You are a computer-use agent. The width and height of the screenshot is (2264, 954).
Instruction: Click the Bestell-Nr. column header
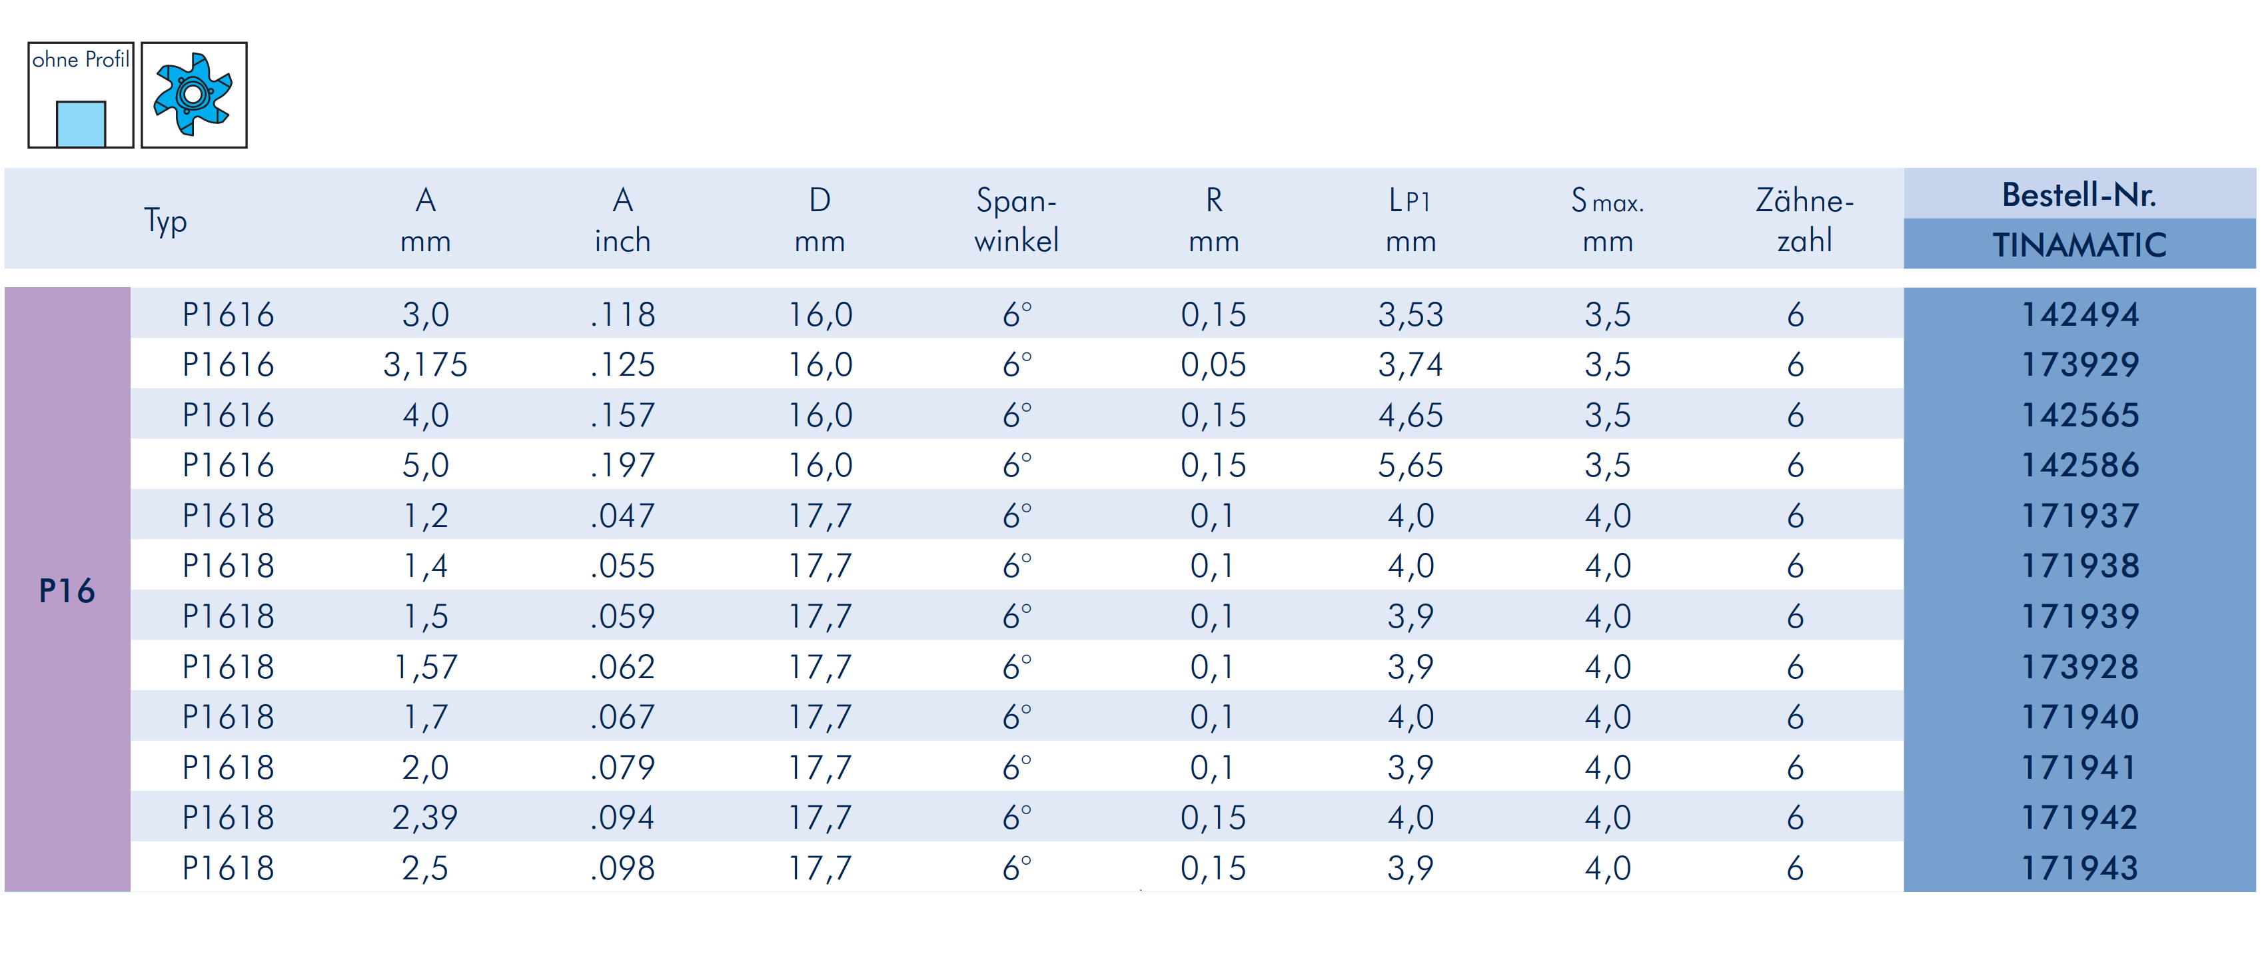2079,194
